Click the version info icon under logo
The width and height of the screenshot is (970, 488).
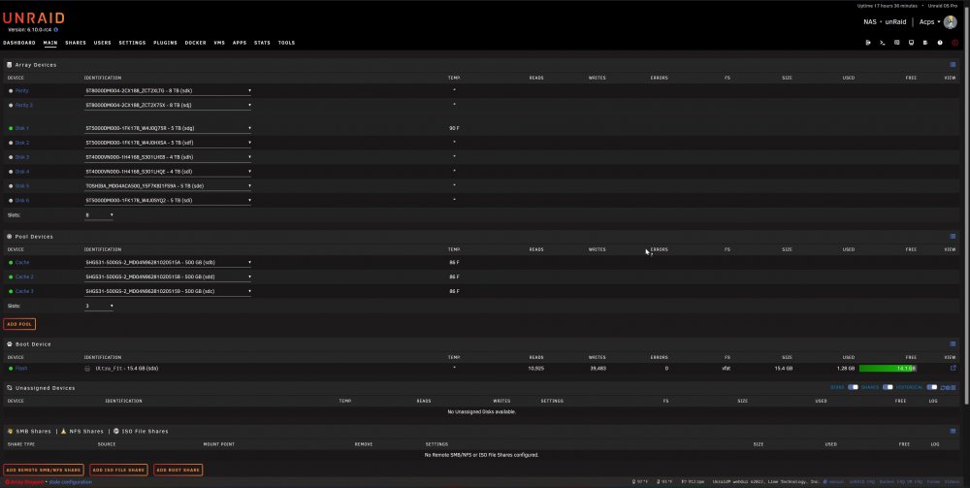click(x=55, y=30)
